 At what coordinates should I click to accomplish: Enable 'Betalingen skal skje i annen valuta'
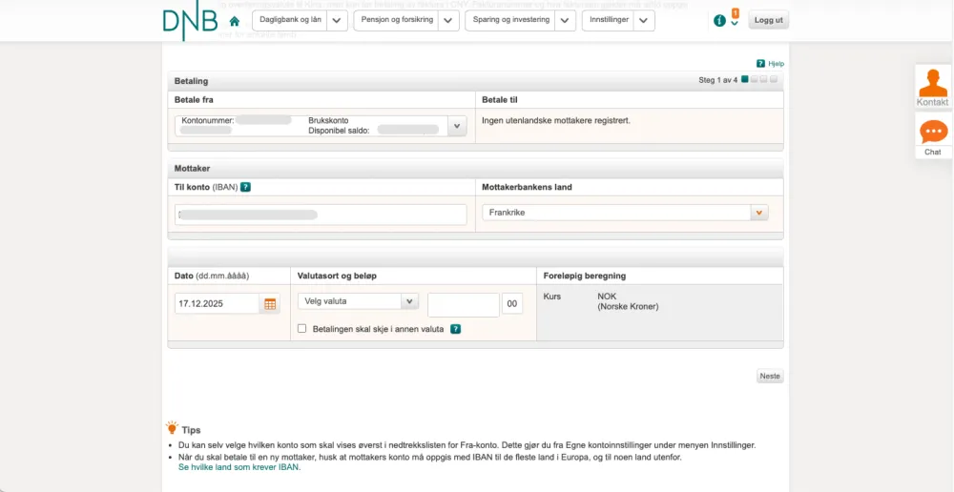[302, 329]
